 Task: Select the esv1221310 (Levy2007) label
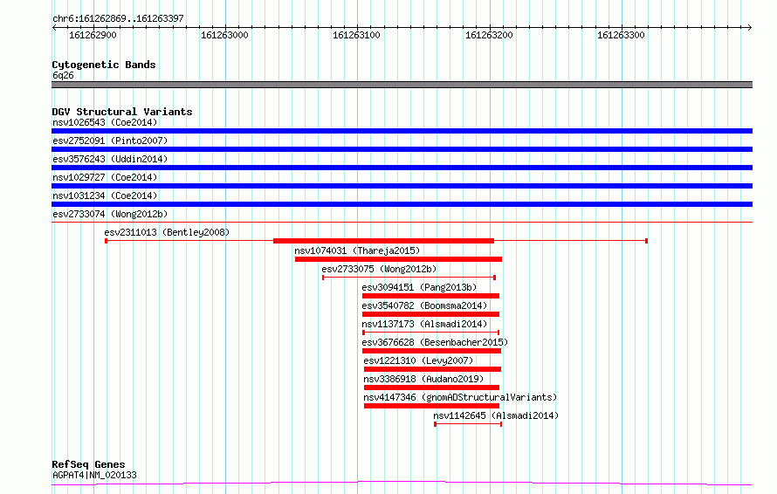pyautogui.click(x=418, y=360)
